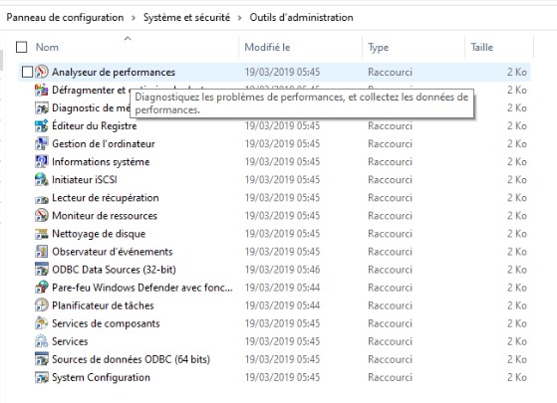Click the System Configuration icon
Viewport: 557px width, 403px height.
pyautogui.click(x=42, y=377)
